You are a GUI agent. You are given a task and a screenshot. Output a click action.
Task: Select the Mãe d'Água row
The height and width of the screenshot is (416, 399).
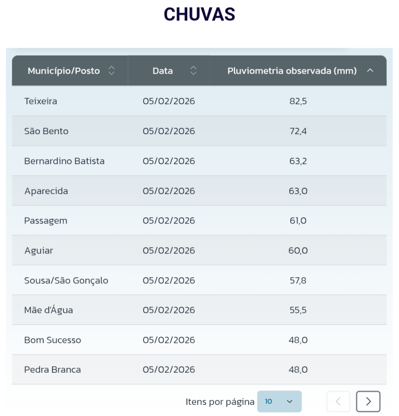[x=49, y=310]
